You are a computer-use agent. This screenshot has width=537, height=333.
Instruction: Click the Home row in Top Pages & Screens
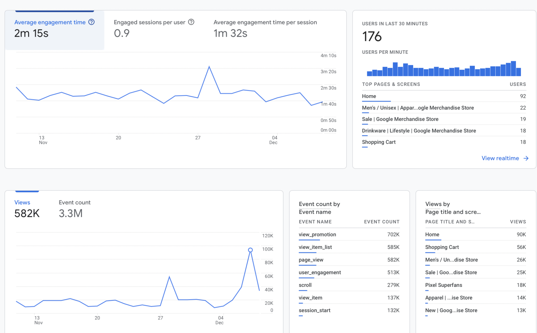tap(444, 96)
